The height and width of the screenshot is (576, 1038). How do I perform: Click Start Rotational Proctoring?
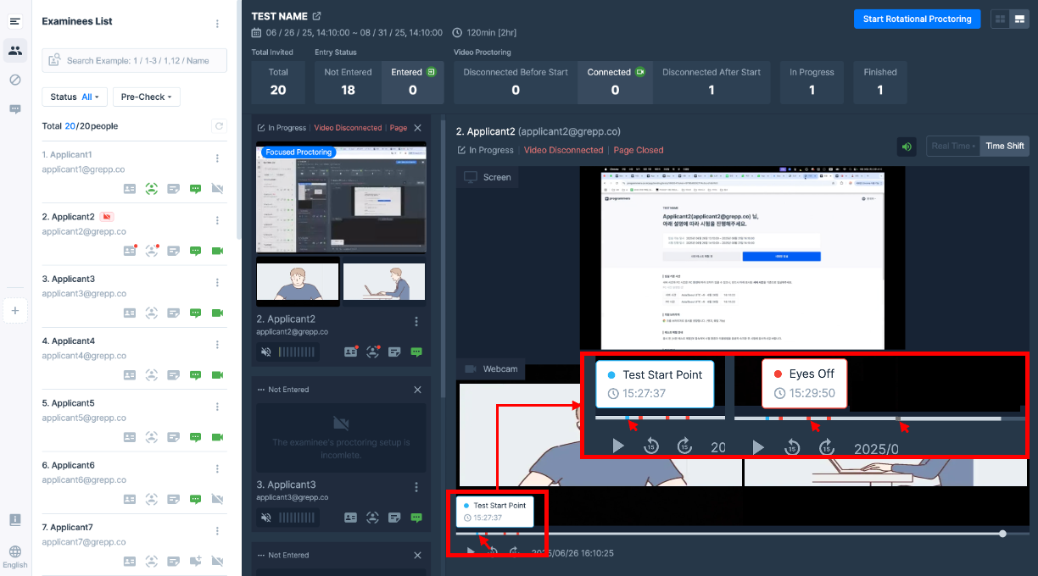917,19
